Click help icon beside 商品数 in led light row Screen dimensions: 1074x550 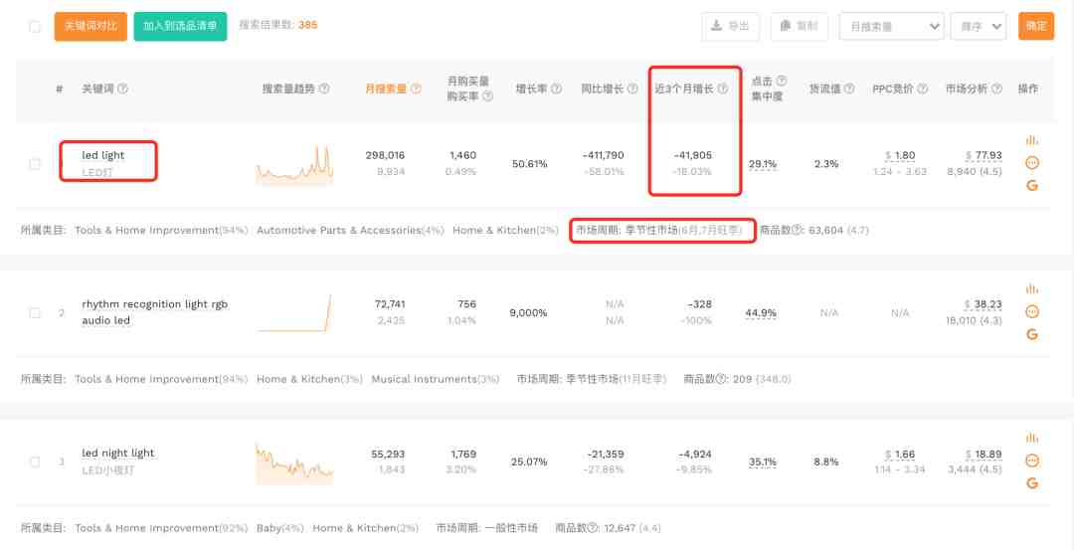(x=797, y=230)
